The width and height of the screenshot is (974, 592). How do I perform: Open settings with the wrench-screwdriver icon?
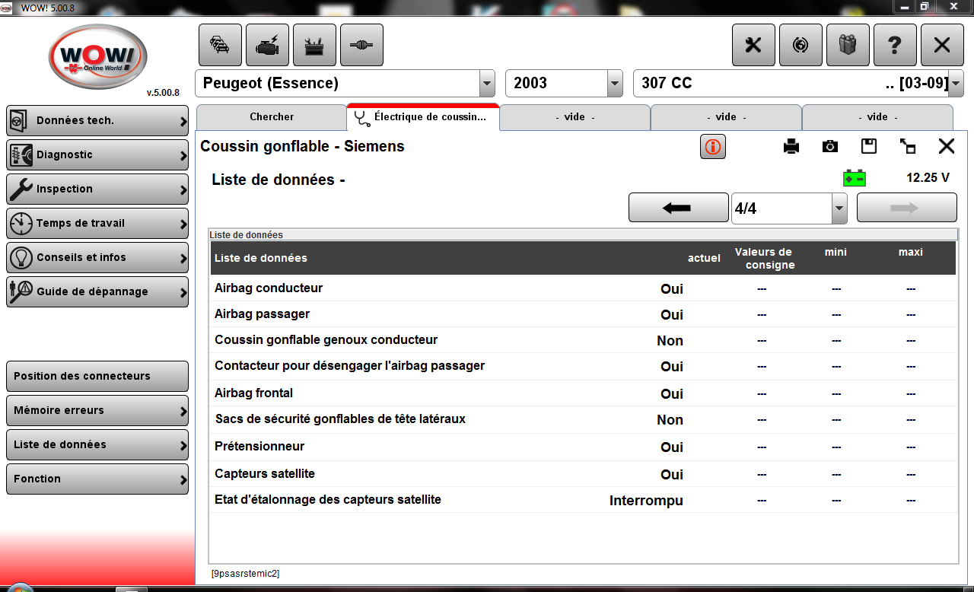pyautogui.click(x=753, y=45)
